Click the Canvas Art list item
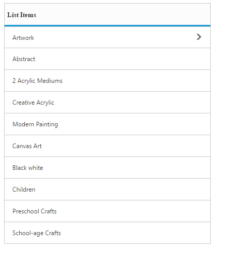235x274 pixels. point(107,146)
